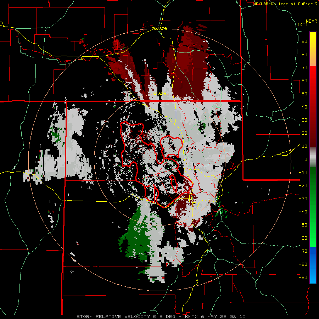Click the 50 value on the velocity scale
Viewport: 319px width, 319px height.
[x=304, y=94]
